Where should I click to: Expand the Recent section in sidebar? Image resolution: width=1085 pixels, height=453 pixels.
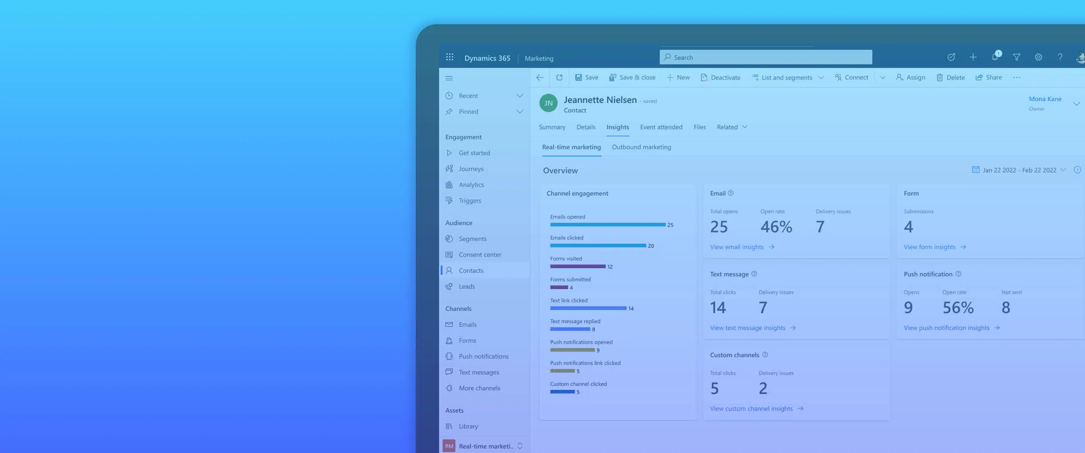(520, 96)
